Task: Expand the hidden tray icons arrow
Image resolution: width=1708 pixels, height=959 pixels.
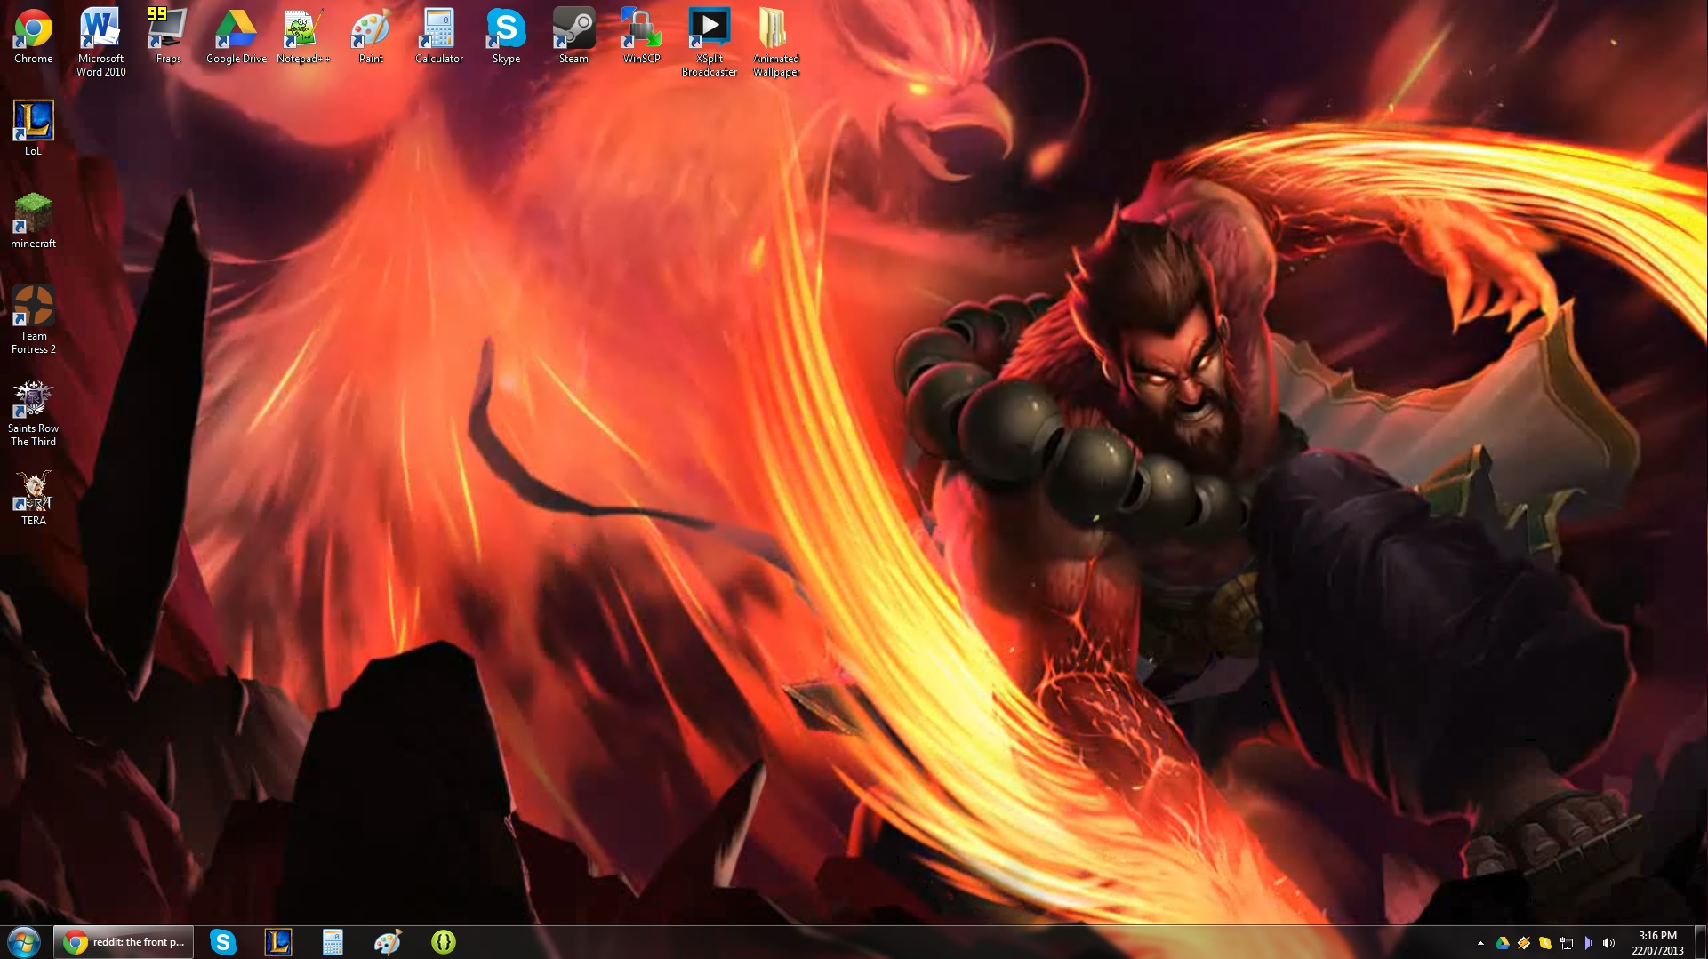Action: coord(1481,943)
